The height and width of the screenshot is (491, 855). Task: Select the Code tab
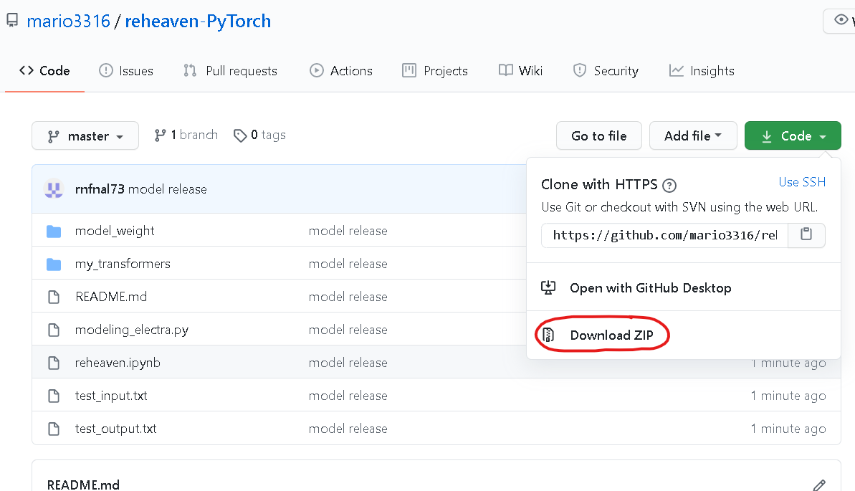point(44,71)
